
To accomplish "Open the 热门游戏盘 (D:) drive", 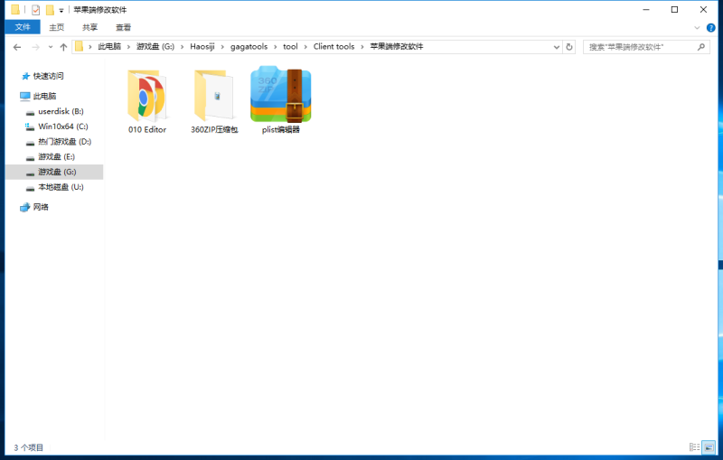I will click(x=64, y=142).
